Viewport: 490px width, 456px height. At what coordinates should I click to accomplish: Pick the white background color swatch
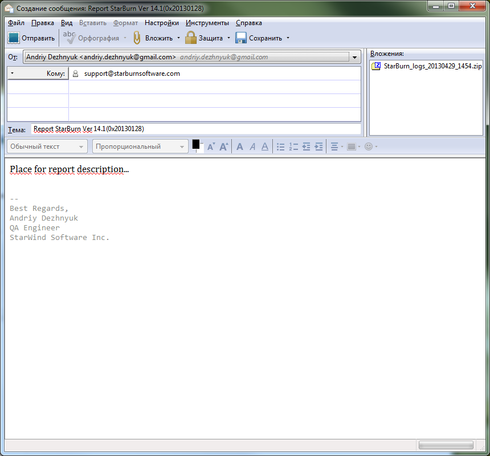(x=201, y=148)
